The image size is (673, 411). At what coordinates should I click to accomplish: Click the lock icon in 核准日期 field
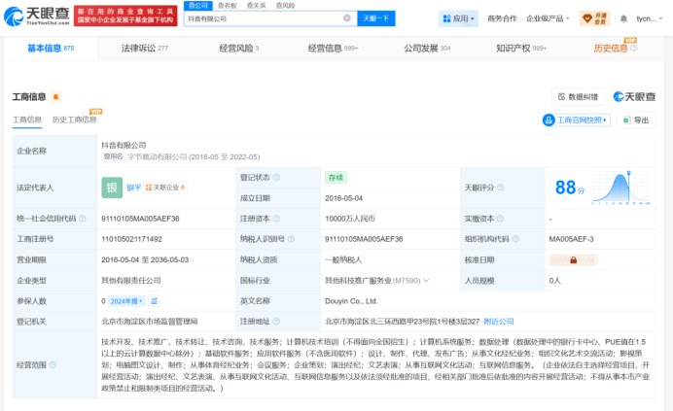[575, 259]
